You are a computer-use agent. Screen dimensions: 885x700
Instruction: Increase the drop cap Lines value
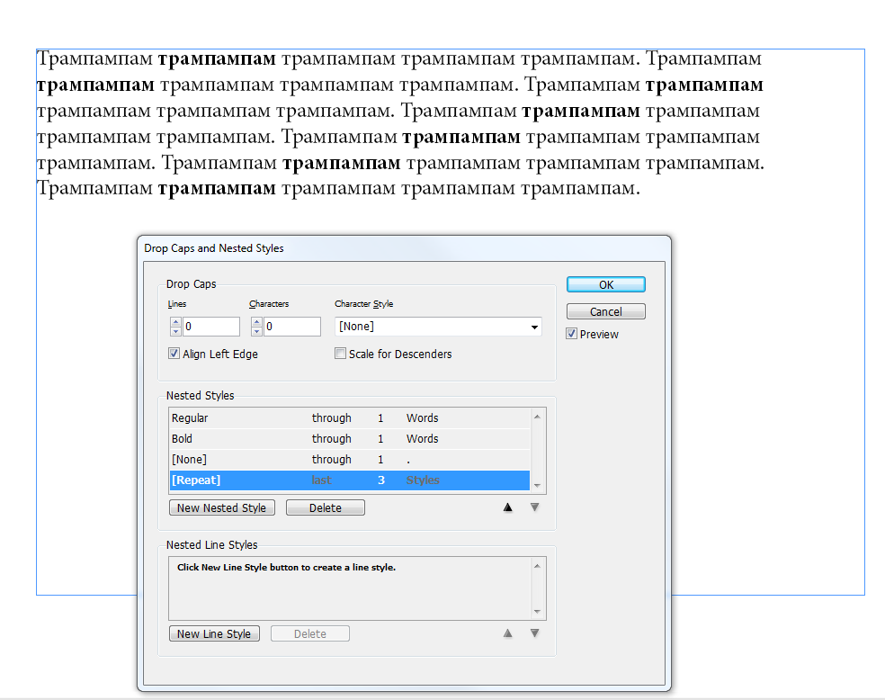click(x=175, y=322)
